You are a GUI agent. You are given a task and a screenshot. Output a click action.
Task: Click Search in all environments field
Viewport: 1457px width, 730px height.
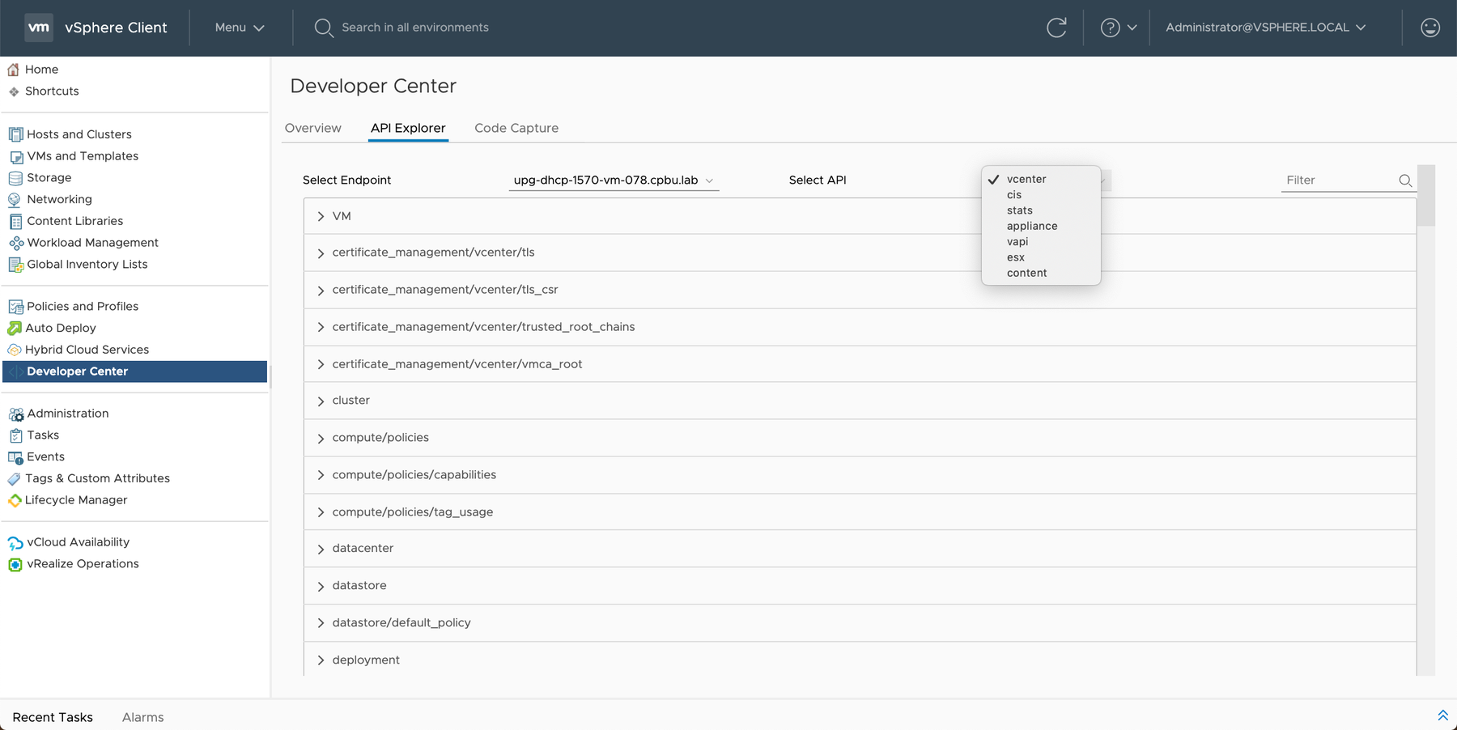click(415, 28)
